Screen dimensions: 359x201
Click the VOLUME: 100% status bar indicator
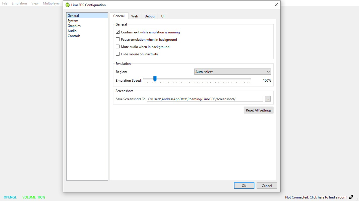[34, 197]
